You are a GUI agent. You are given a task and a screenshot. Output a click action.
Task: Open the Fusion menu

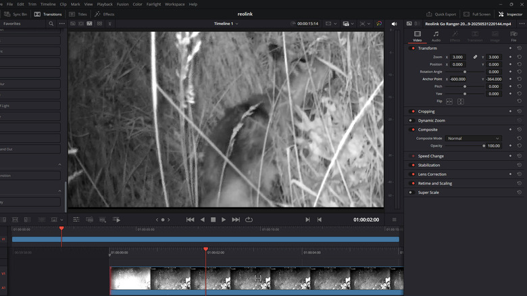[123, 4]
